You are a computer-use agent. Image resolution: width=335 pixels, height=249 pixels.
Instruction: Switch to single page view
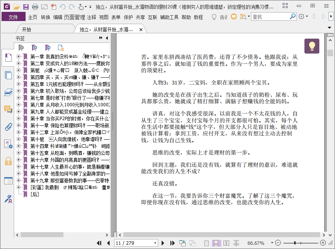[x=206, y=243]
